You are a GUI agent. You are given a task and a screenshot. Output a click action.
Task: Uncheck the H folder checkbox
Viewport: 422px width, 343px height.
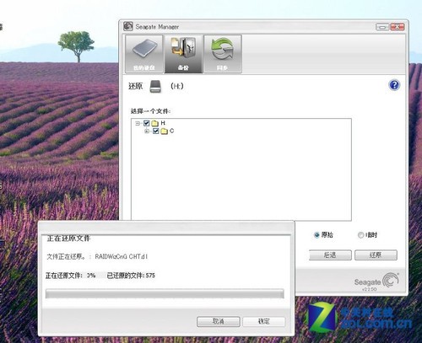click(x=146, y=123)
